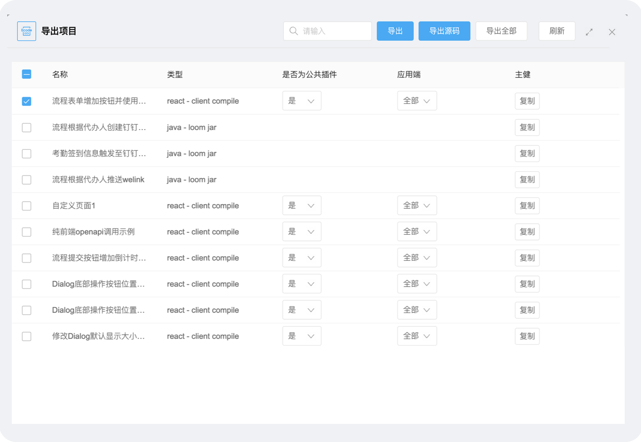Expand the 全部 dropdown in the 自定义页面1 row
Viewport: 641px width, 442px height.
tap(417, 206)
